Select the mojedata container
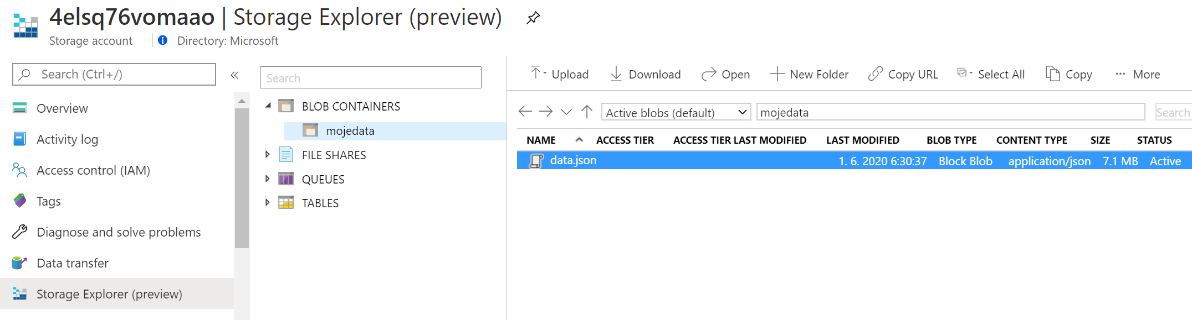This screenshot has width=1192, height=320. pos(350,131)
